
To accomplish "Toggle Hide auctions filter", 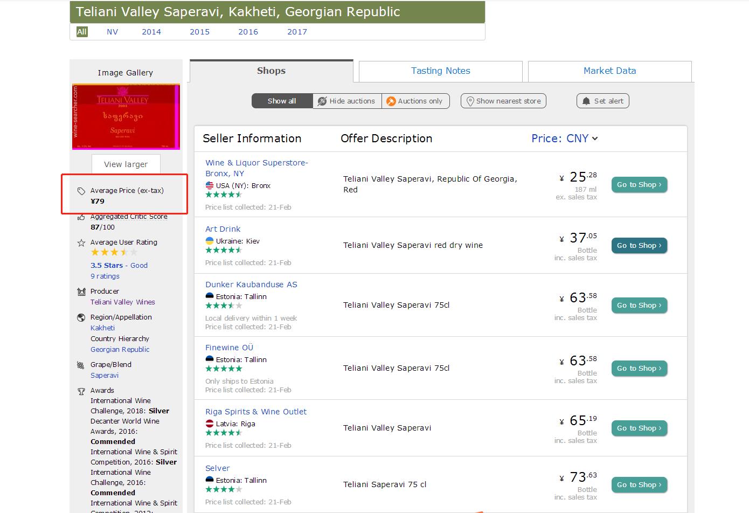I will [347, 101].
